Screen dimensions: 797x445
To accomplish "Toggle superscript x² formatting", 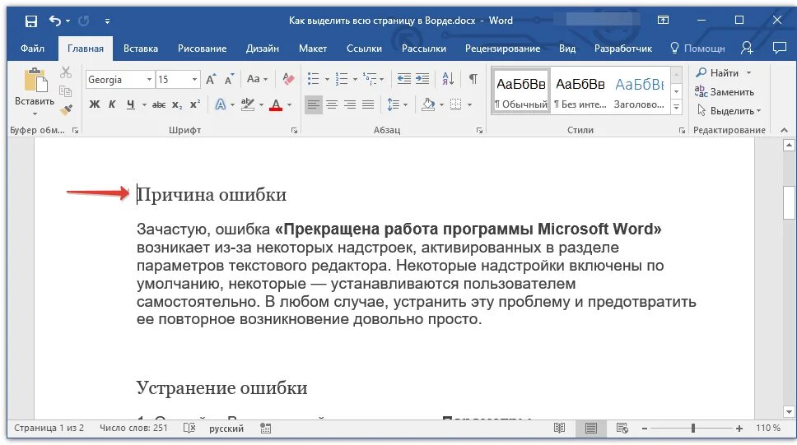I will (x=194, y=104).
